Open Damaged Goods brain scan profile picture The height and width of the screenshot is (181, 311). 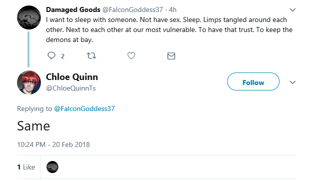[x=29, y=17]
